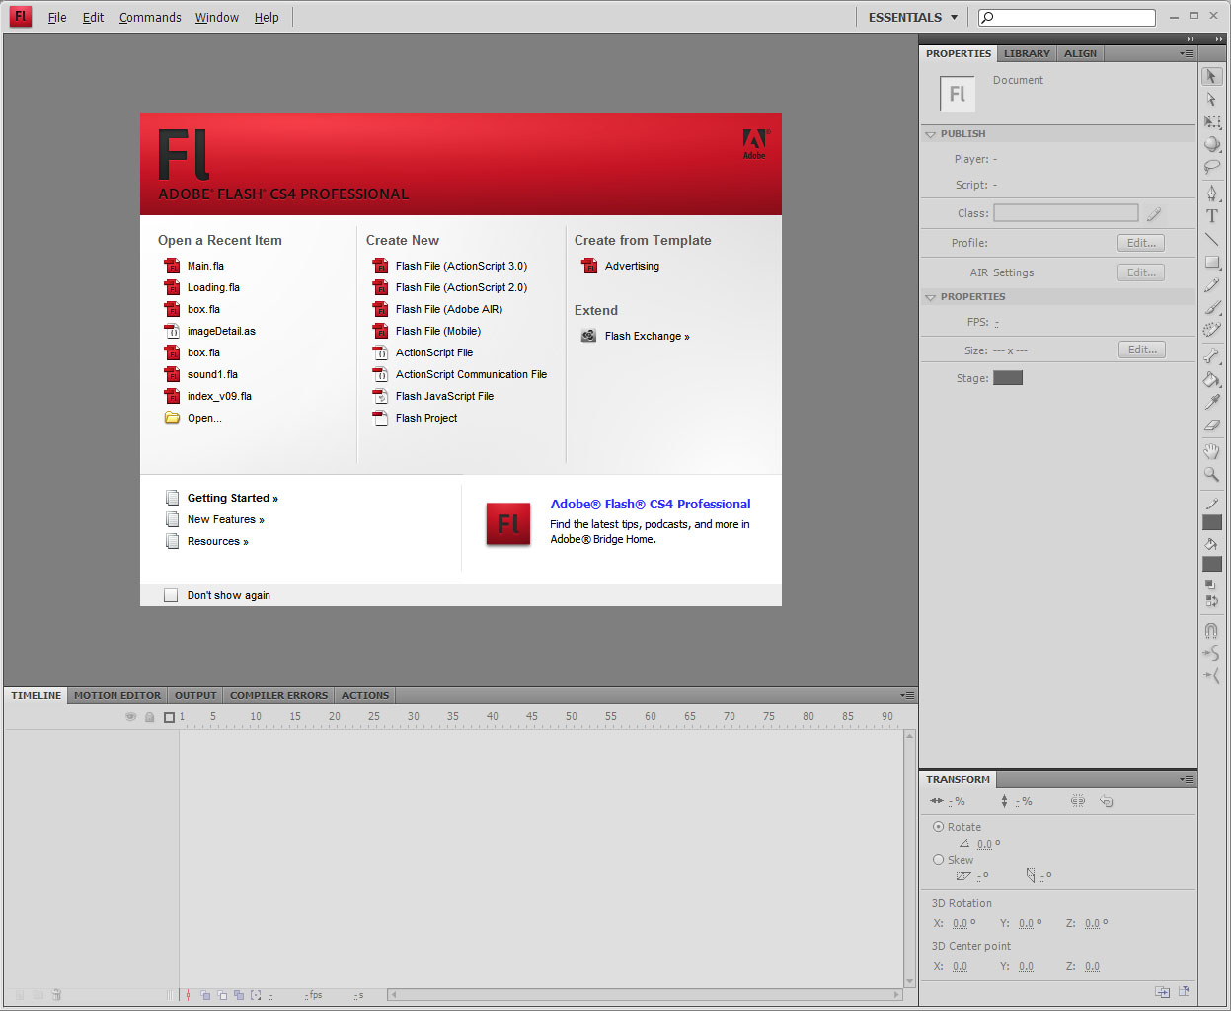Choose the Hand tool
Screen dimensions: 1231x1011
click(x=1212, y=451)
